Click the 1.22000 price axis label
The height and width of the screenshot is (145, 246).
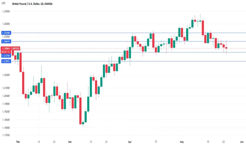(6, 75)
